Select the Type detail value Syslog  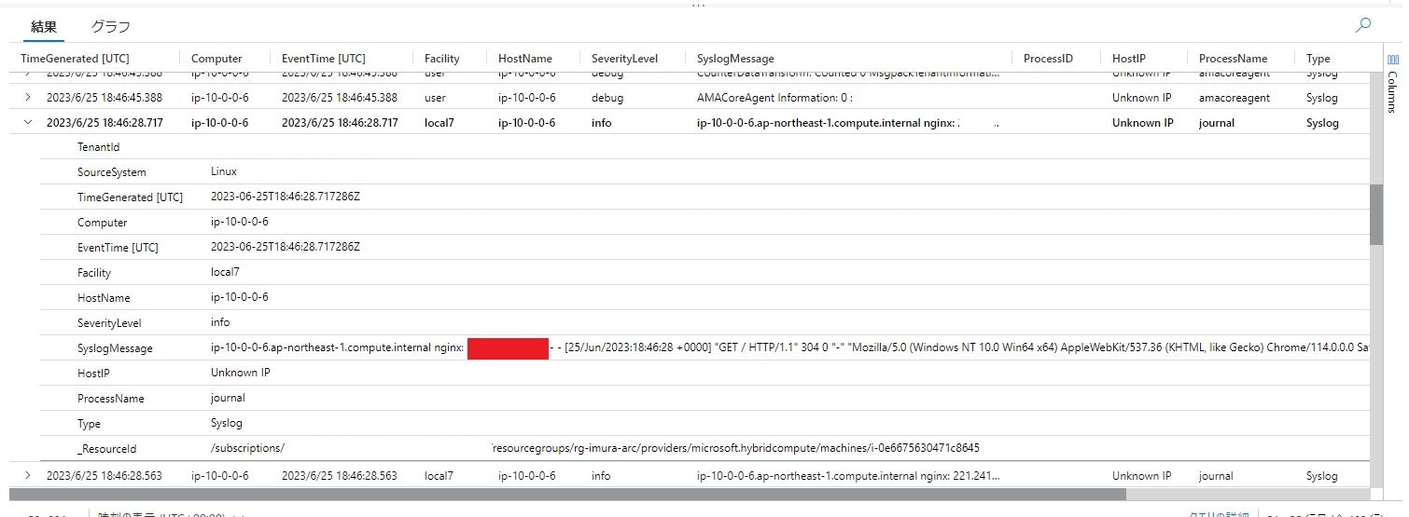pos(227,423)
